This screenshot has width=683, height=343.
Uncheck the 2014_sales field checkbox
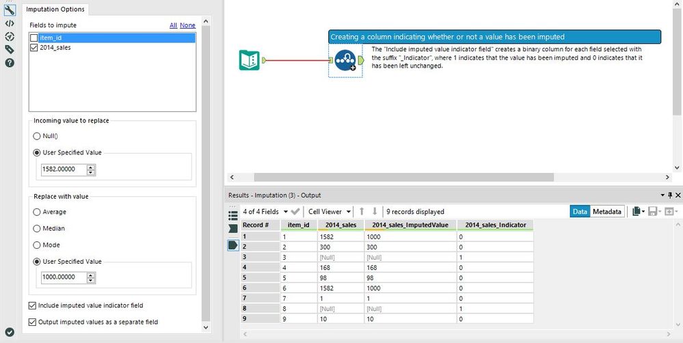point(34,48)
